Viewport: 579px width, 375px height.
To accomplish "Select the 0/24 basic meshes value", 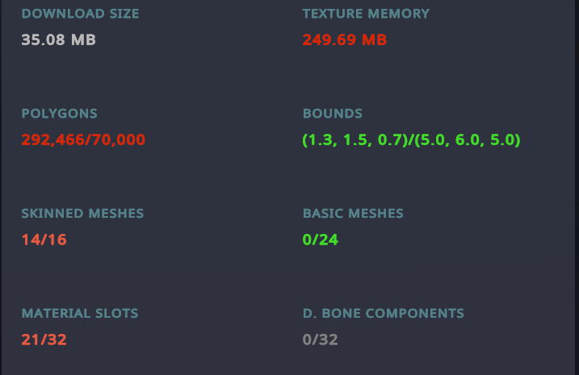I will point(320,240).
